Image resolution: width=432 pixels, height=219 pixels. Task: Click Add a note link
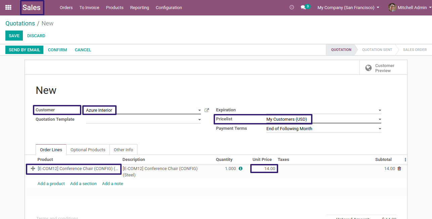pos(113,183)
